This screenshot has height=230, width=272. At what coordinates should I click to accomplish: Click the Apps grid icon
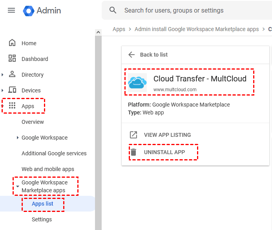pos(12,106)
